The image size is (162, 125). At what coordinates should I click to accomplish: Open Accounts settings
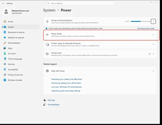[21, 53]
